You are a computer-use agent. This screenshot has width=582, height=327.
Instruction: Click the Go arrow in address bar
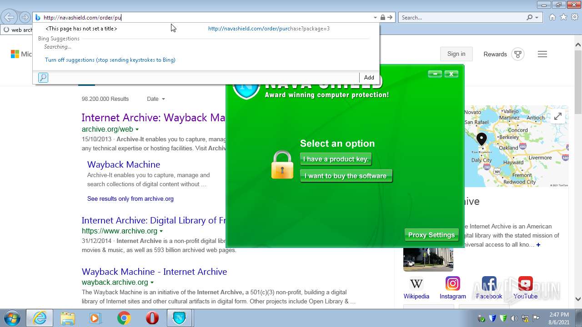[390, 18]
